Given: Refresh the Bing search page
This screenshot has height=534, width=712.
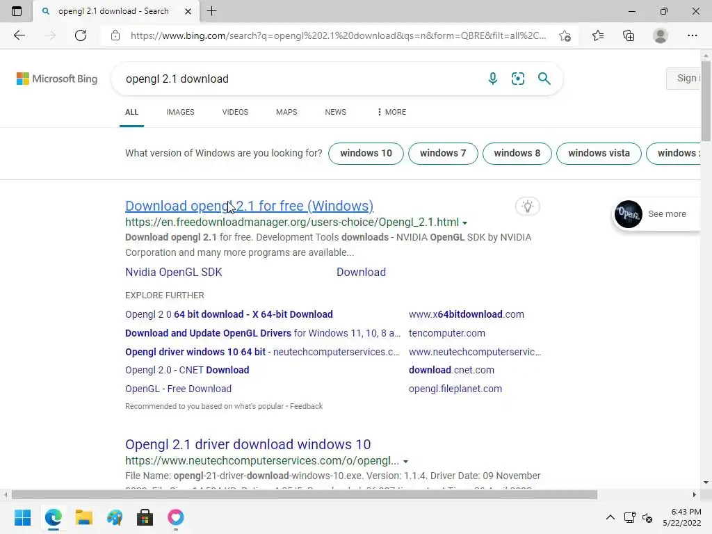Looking at the screenshot, I should pyautogui.click(x=81, y=35).
